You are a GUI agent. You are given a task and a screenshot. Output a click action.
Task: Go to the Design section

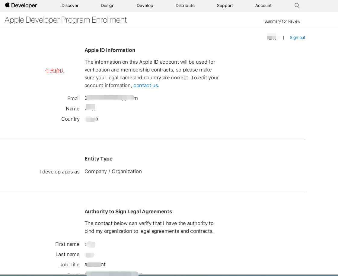108,5
